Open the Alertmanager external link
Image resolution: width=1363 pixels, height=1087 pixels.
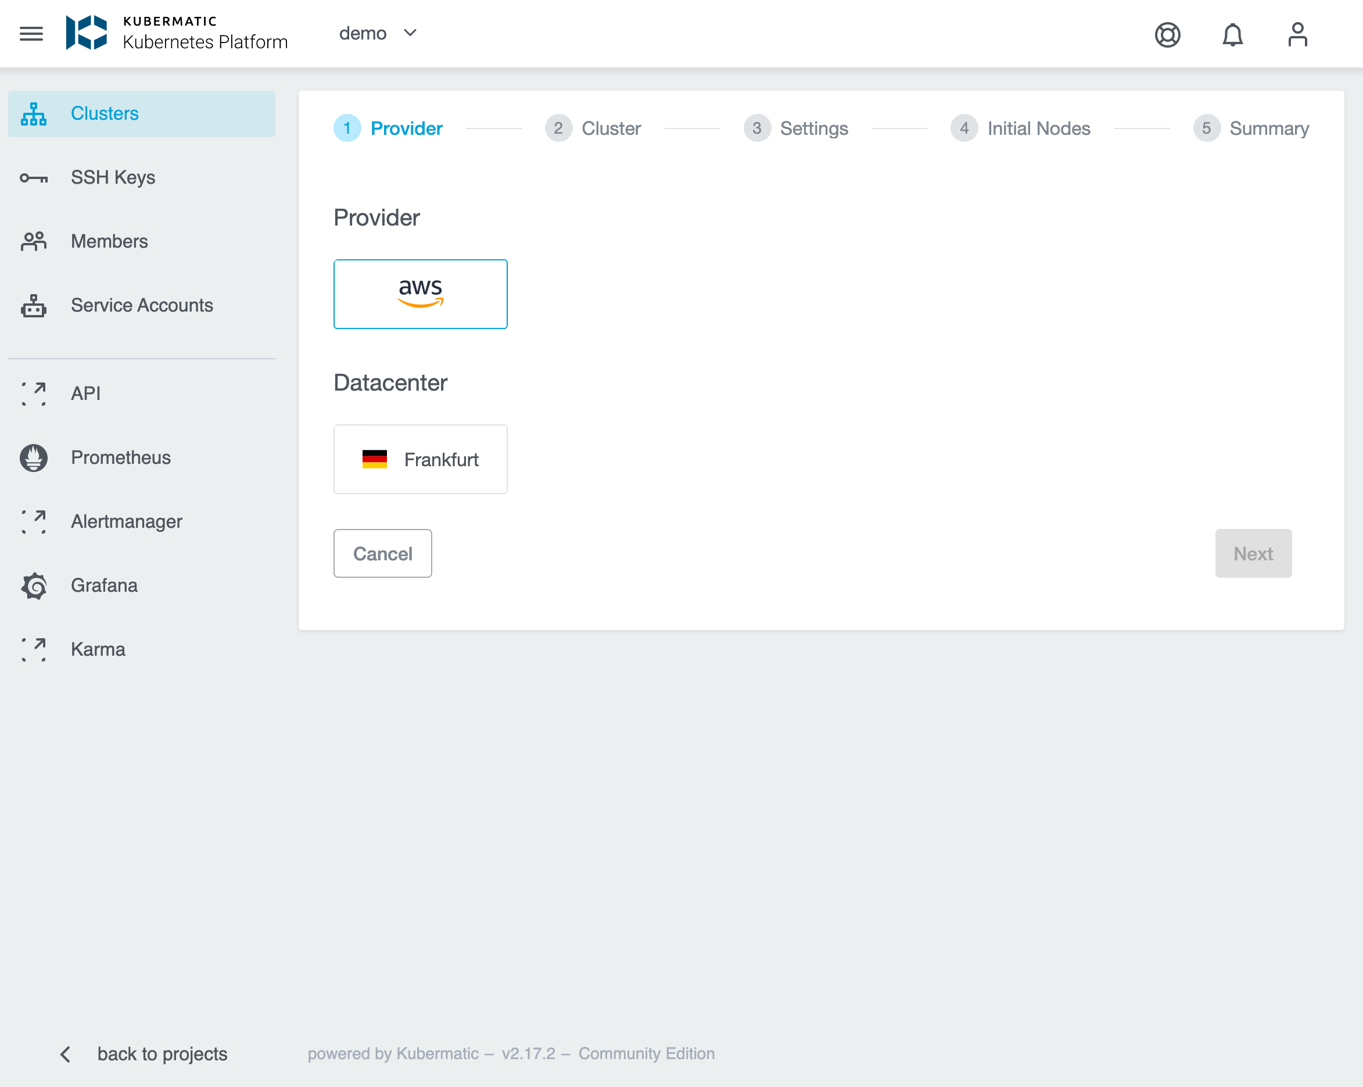126,521
